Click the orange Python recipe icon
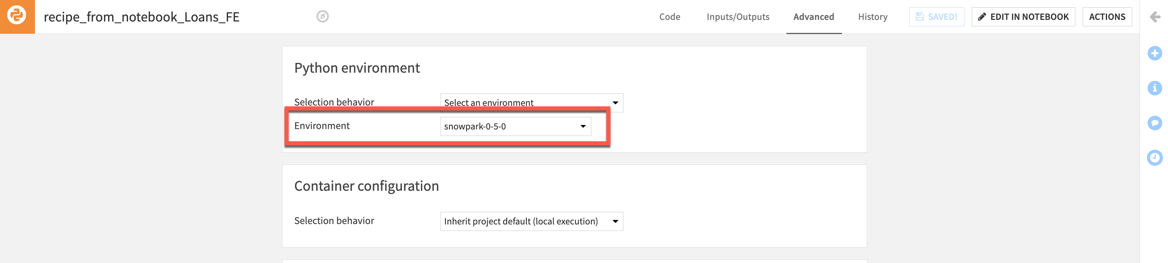Image resolution: width=1168 pixels, height=263 pixels. tap(17, 16)
